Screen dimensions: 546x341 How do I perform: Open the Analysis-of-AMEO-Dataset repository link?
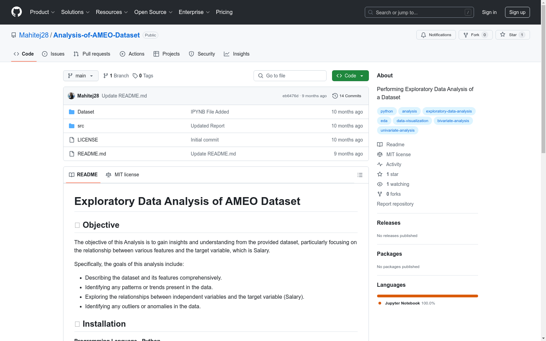click(97, 35)
